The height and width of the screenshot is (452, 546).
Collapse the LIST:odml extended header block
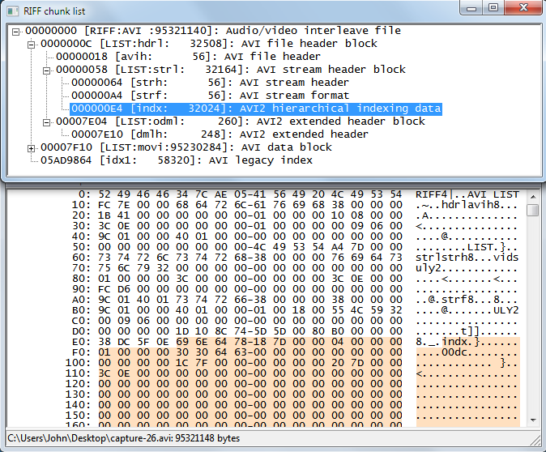46,123
